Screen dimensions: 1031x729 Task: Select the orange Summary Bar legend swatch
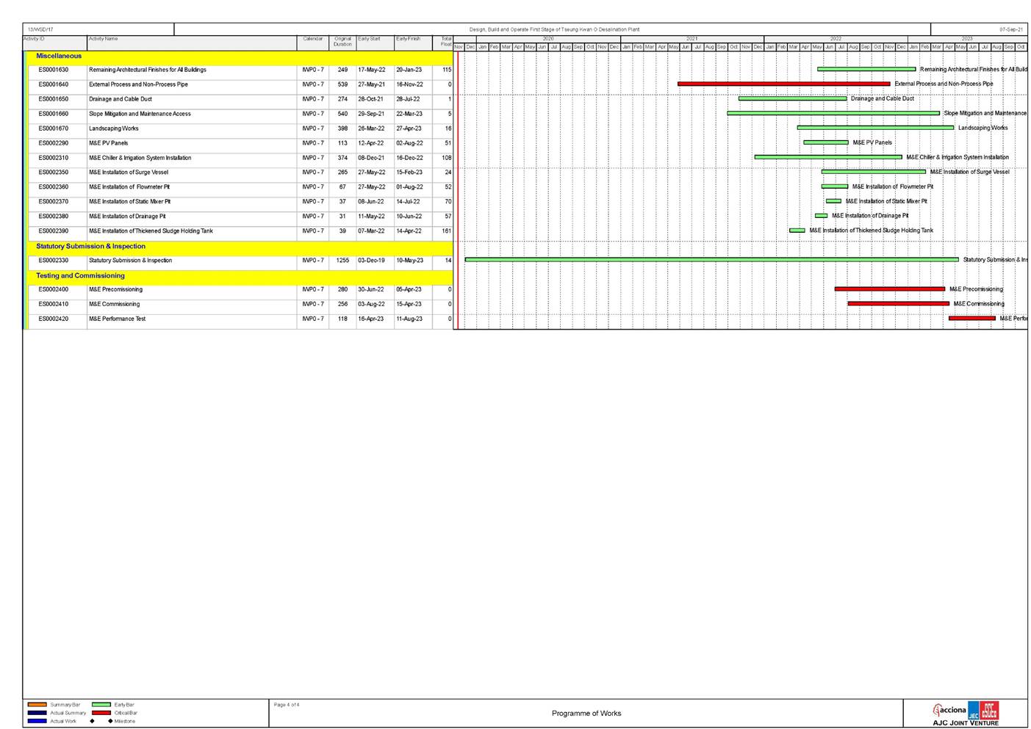(37, 705)
